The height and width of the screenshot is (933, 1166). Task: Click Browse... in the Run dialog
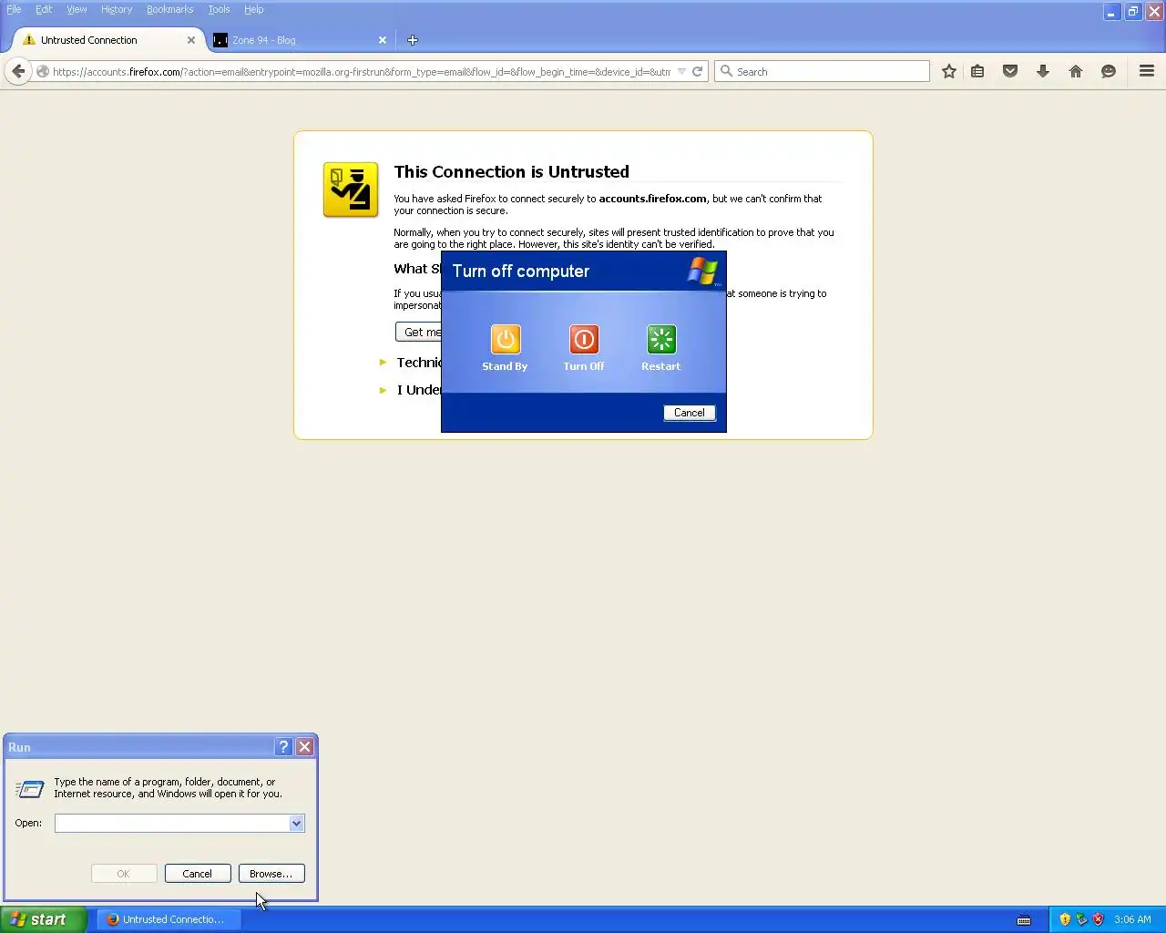click(271, 874)
